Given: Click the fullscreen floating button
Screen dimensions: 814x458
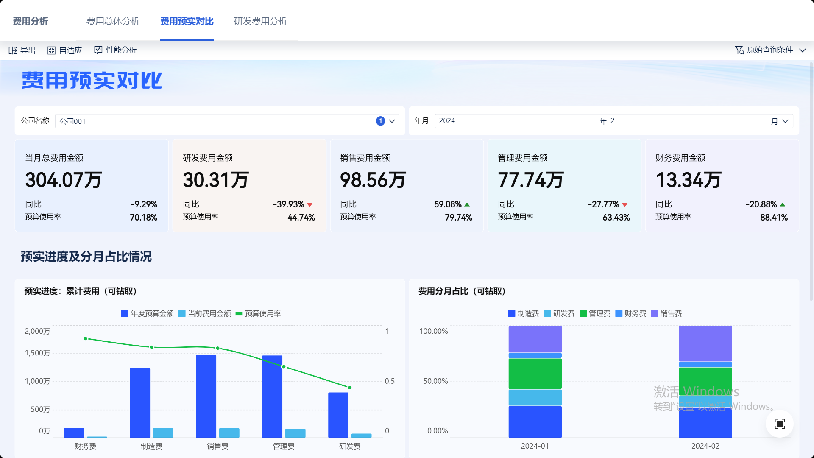Looking at the screenshot, I should pyautogui.click(x=779, y=424).
